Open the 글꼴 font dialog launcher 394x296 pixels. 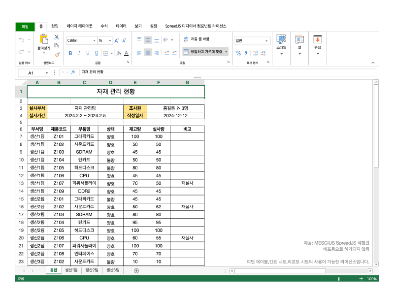point(128,62)
